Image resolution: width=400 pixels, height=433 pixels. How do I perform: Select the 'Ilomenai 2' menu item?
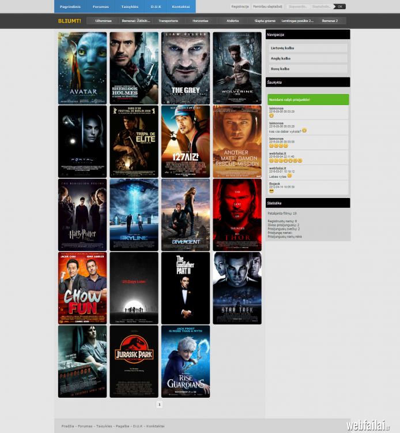click(330, 21)
